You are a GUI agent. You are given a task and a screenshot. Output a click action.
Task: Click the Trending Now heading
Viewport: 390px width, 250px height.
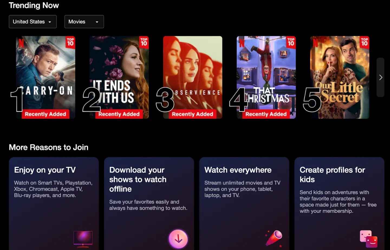coord(34,5)
